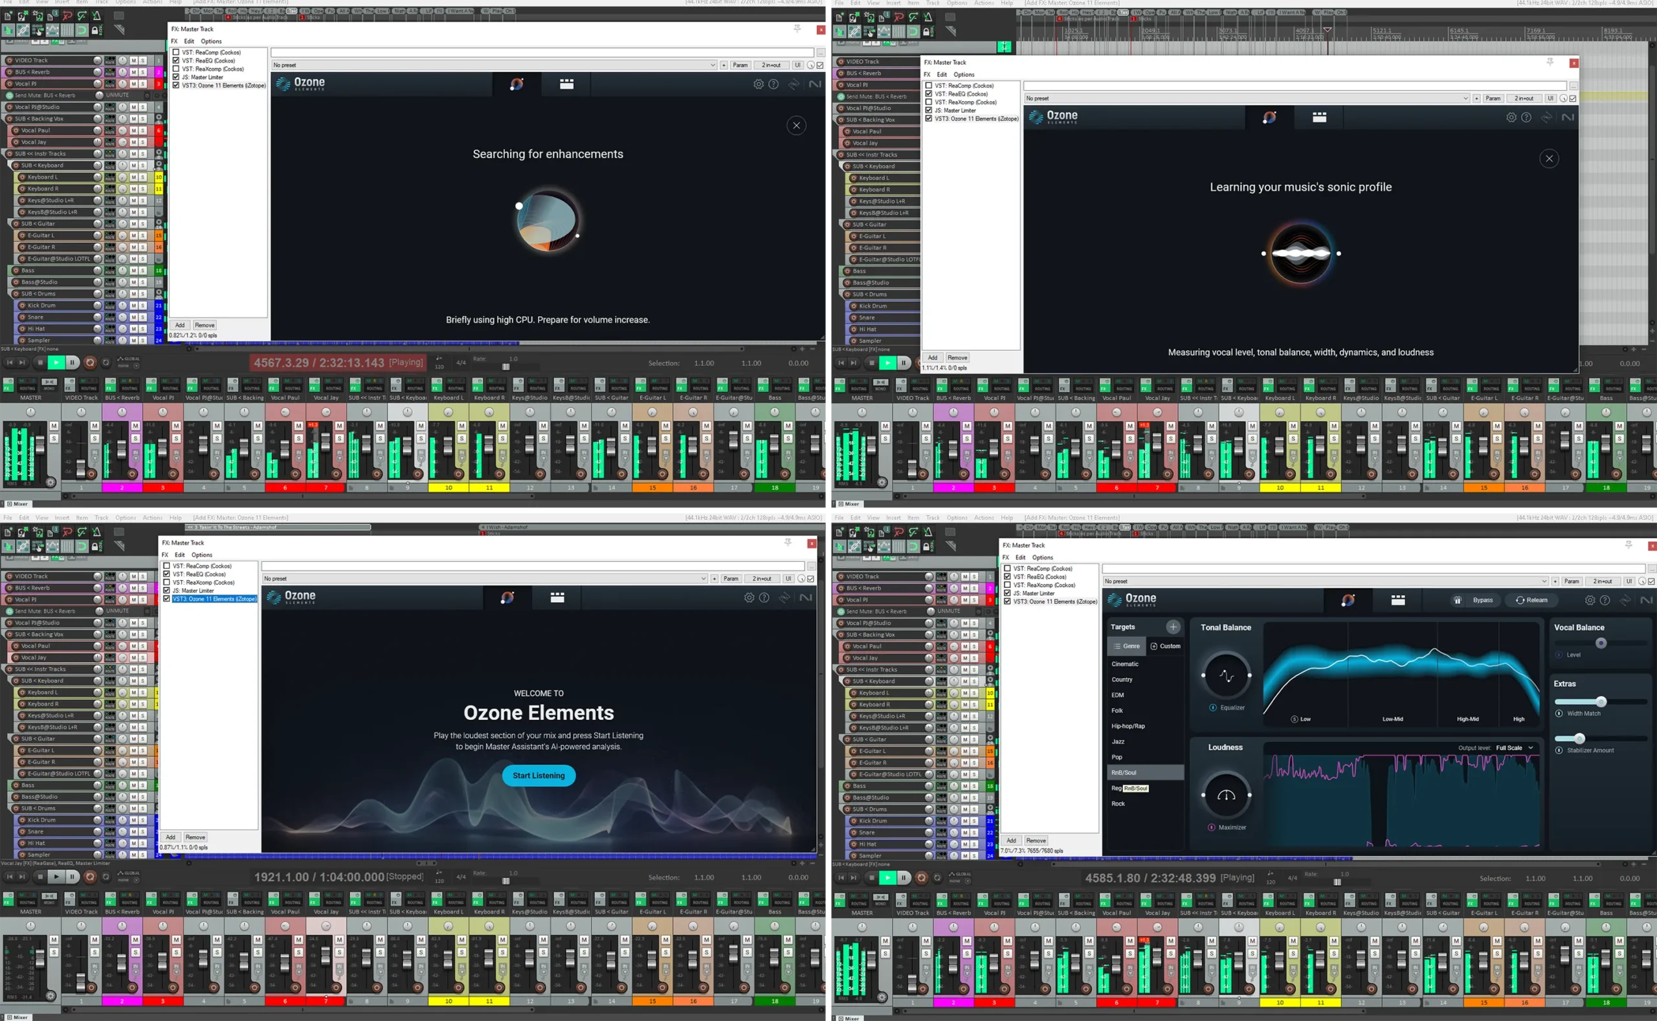Cancel analysis on Searching for enhancements screen
The image size is (1657, 1021).
coord(796,125)
